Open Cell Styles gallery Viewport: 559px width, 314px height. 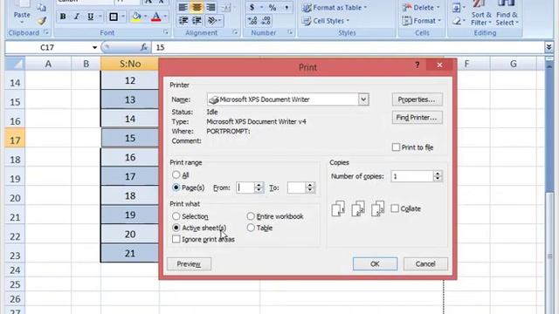click(x=326, y=21)
